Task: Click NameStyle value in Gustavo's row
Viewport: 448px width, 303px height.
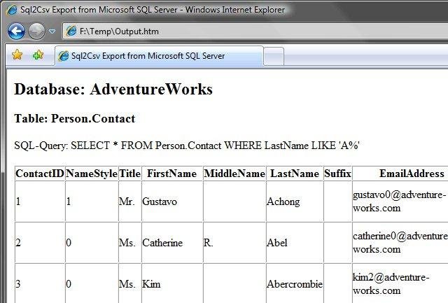Action: pos(92,202)
